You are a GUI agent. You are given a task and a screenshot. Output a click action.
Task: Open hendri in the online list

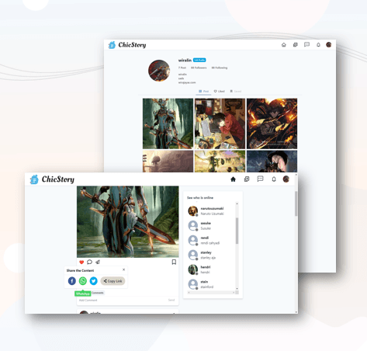pos(211,269)
